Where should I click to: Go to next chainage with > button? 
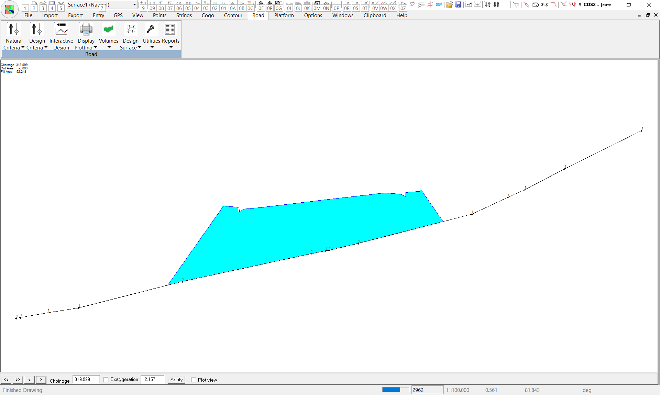(41, 380)
